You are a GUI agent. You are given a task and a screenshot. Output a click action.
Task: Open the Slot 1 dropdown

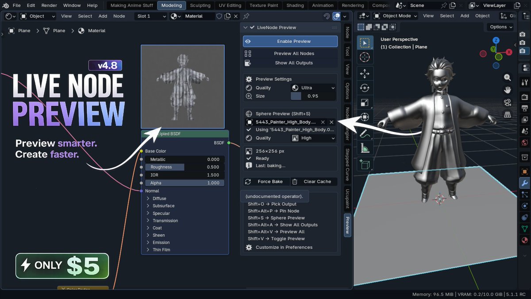click(150, 16)
